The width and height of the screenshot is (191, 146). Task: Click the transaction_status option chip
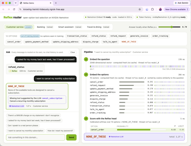(x=77, y=36)
